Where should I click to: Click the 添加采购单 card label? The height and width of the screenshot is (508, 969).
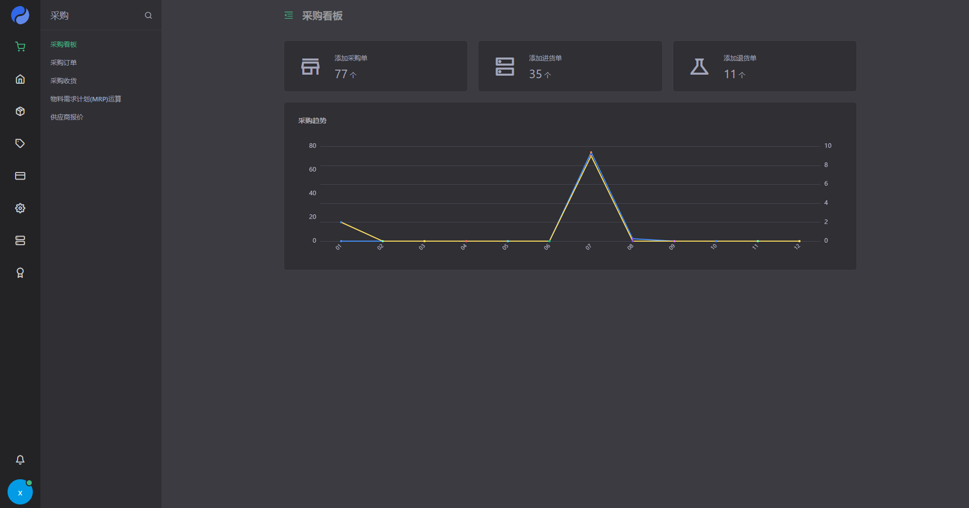pos(351,58)
